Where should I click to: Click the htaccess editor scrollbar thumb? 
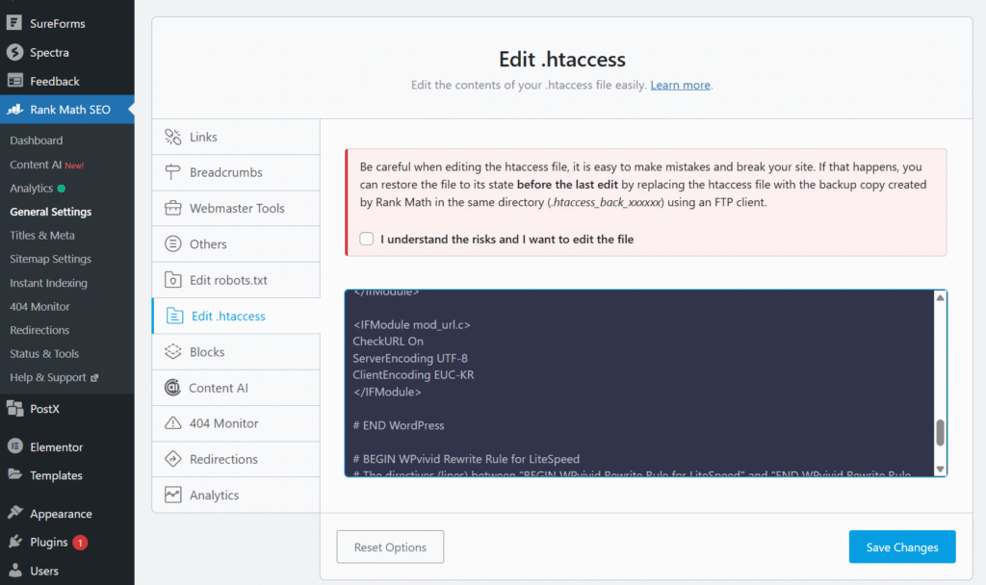[940, 432]
